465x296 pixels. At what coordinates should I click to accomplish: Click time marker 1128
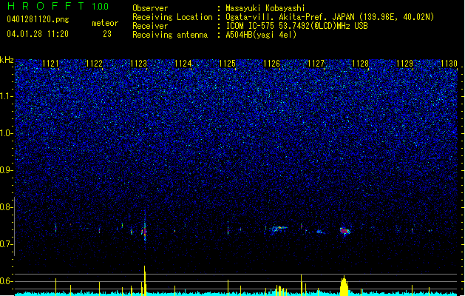360,64
